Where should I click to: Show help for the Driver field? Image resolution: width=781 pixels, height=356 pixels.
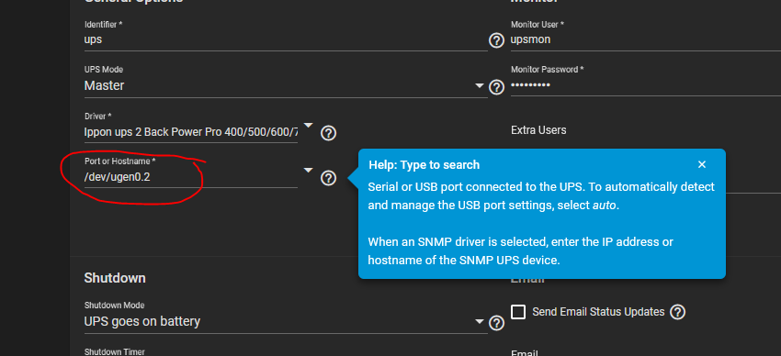coord(328,133)
